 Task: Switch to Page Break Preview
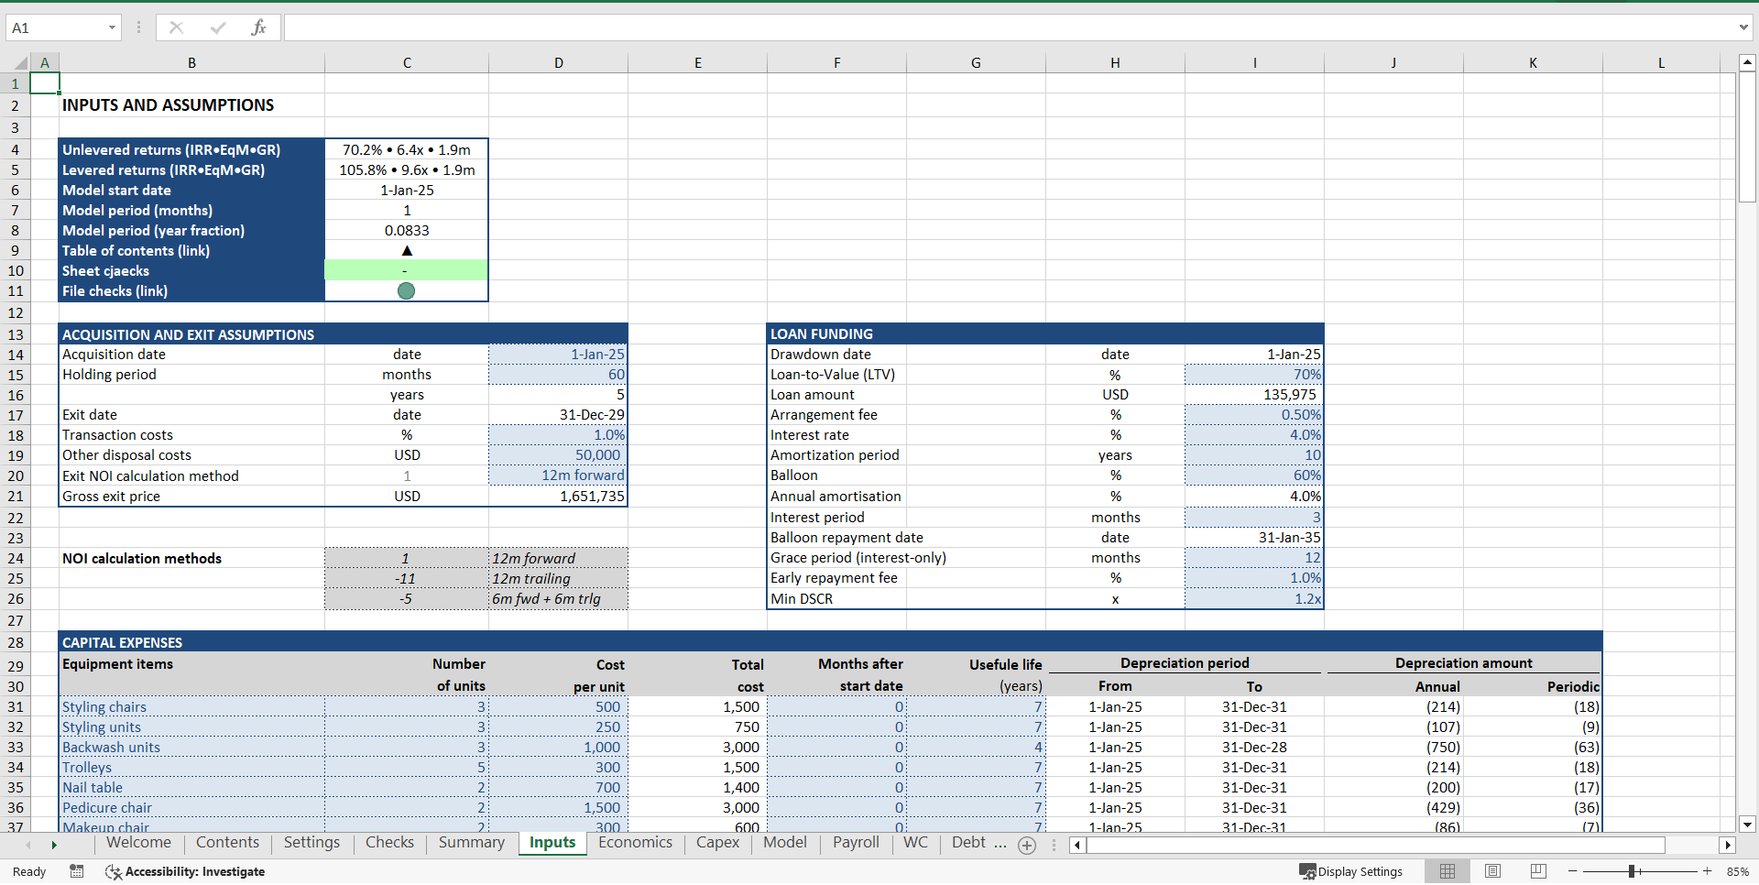1538,871
